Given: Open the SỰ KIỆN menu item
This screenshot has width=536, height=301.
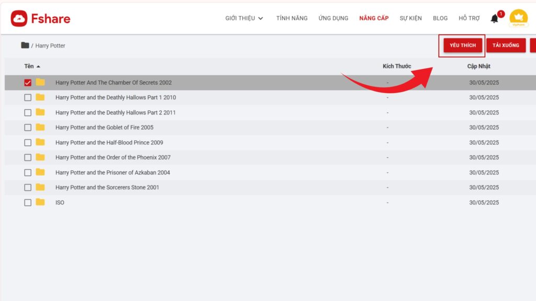Looking at the screenshot, I should pyautogui.click(x=410, y=18).
